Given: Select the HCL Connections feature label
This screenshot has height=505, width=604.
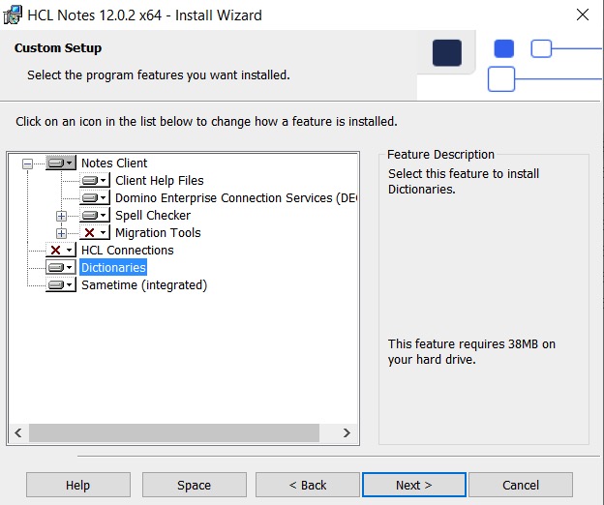Looking at the screenshot, I should pyautogui.click(x=127, y=251).
